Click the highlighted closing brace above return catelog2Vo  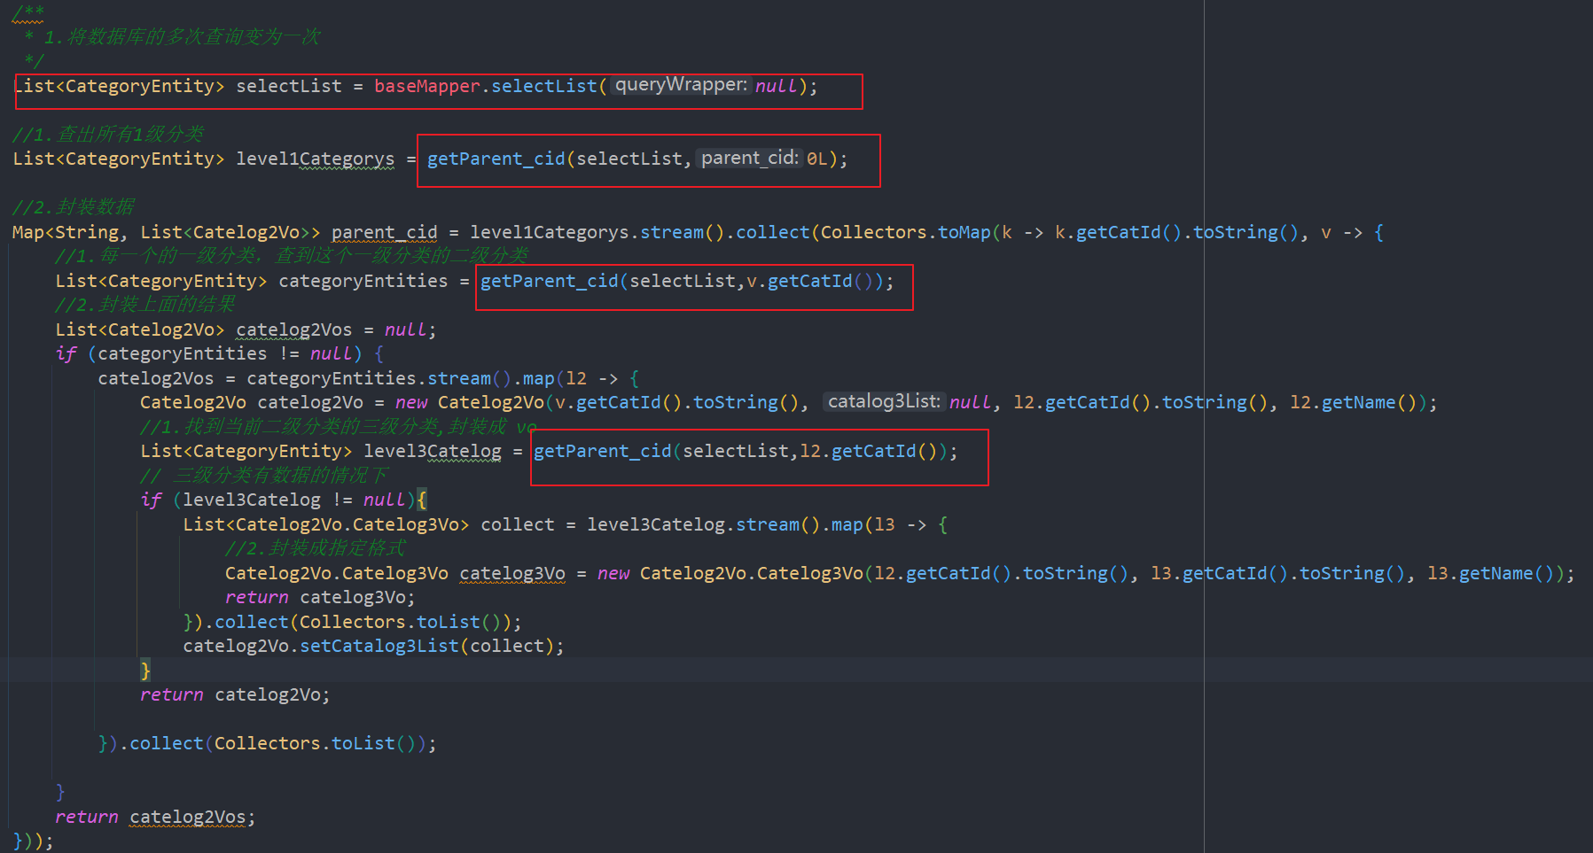click(x=145, y=670)
